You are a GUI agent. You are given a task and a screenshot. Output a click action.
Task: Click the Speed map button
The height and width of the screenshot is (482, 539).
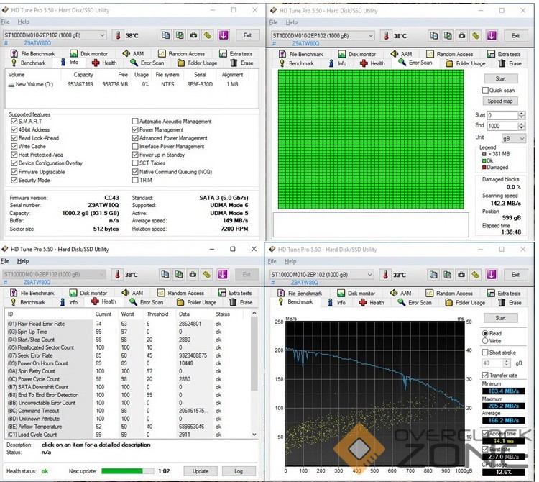500,101
